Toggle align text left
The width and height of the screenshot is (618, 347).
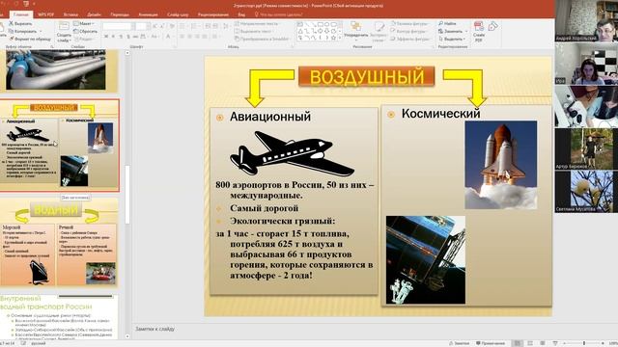(183, 37)
